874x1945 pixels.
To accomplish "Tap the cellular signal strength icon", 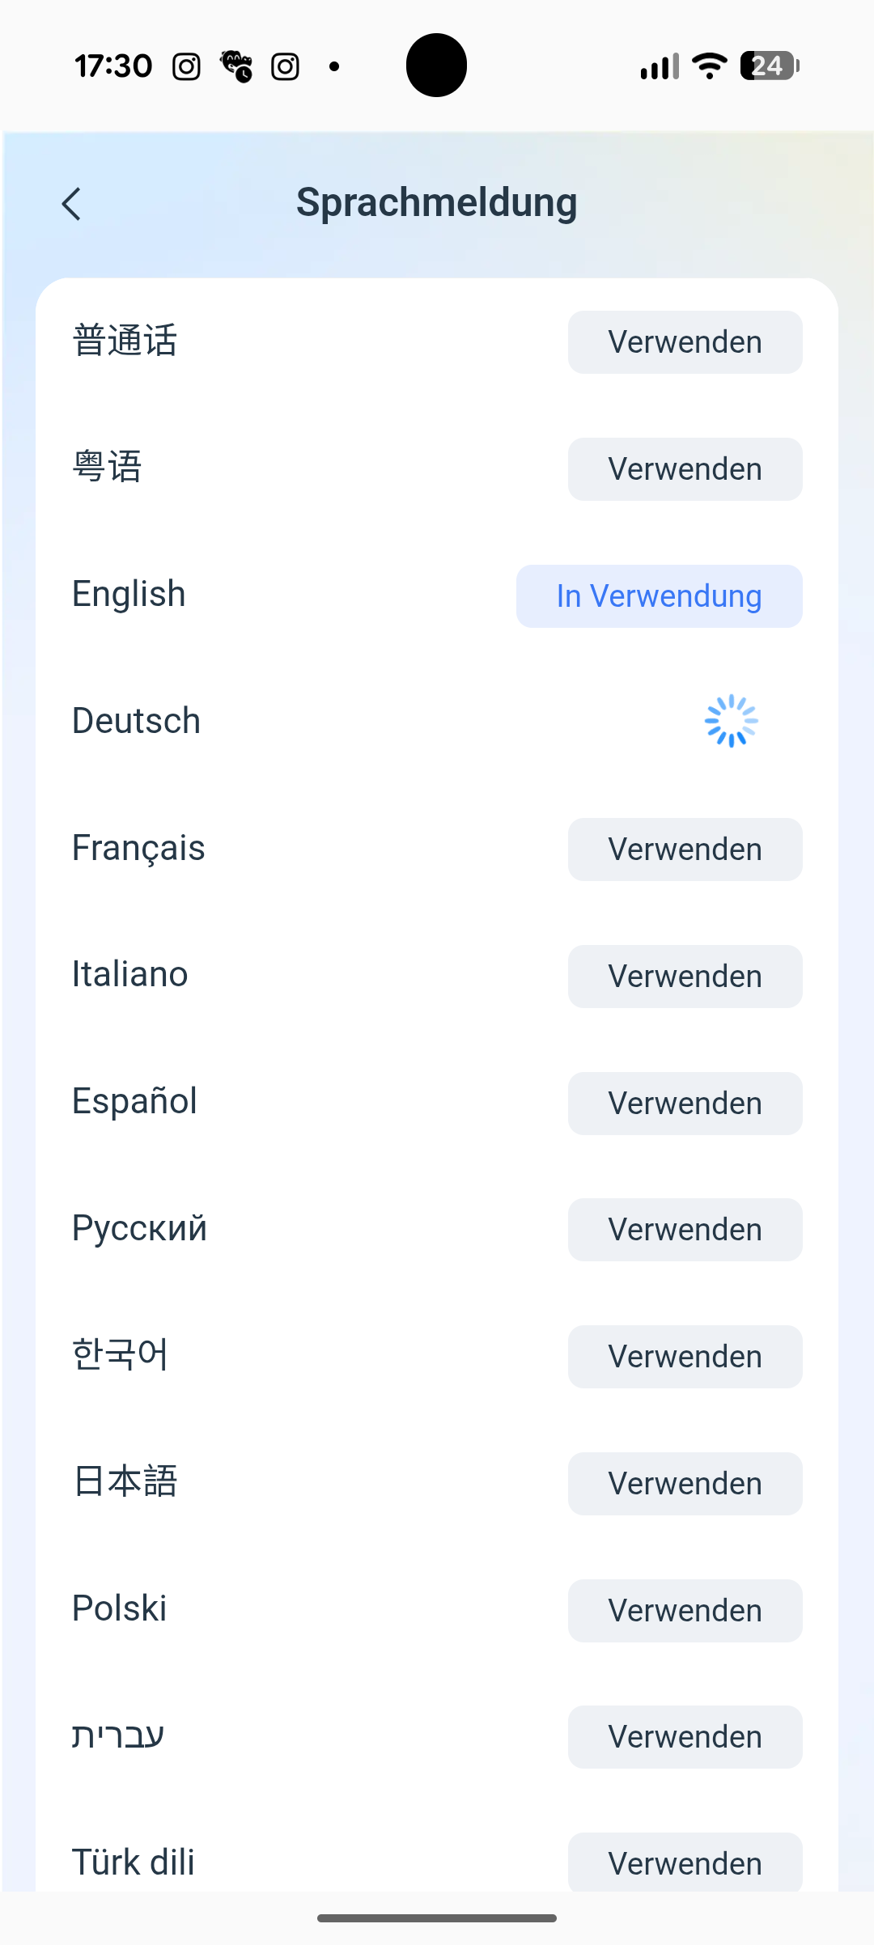I will point(659,66).
